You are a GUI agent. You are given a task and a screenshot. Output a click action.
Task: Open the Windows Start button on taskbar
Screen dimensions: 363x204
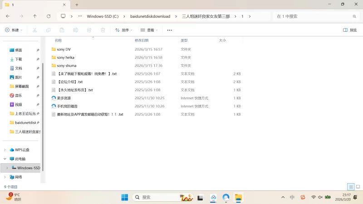[124, 197]
